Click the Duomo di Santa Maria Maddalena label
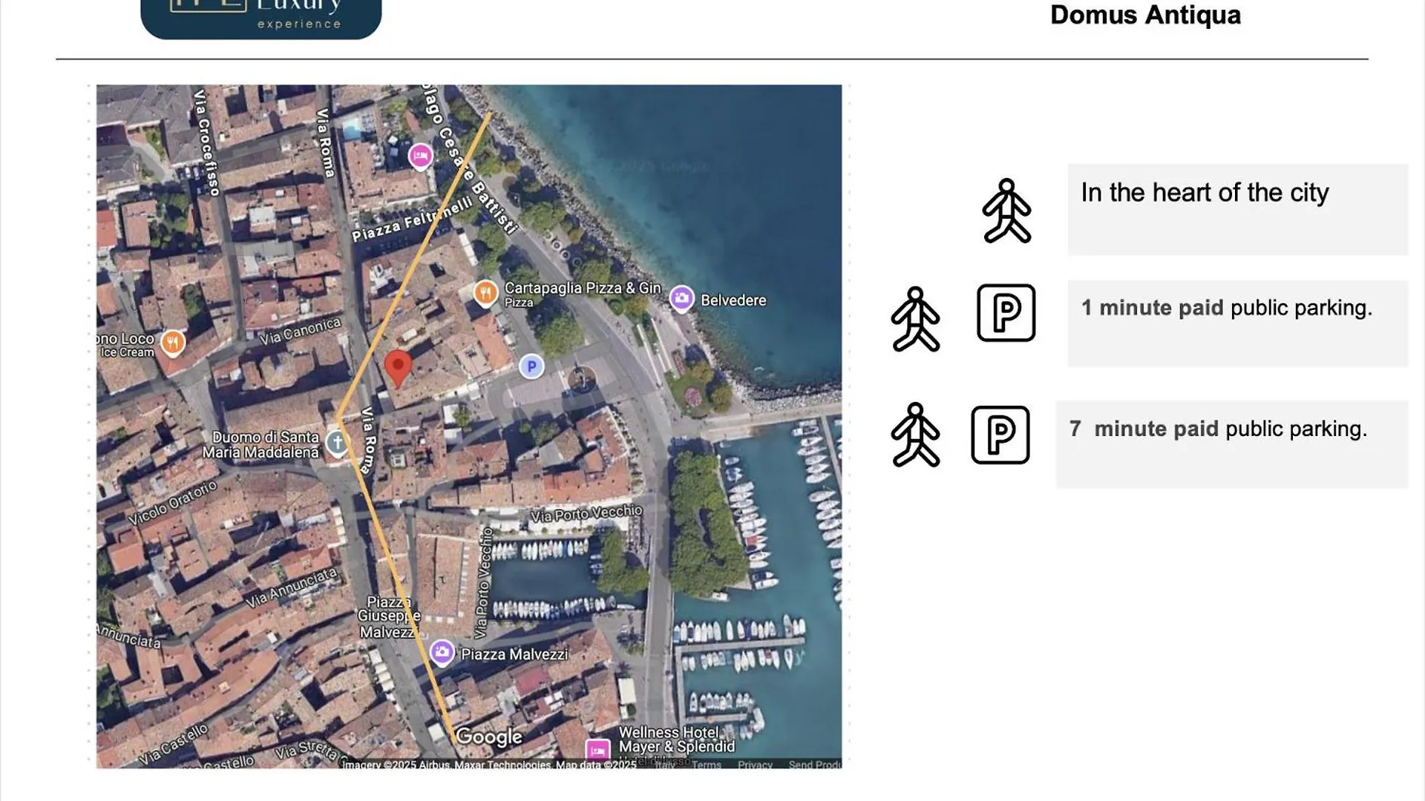This screenshot has height=801, width=1425. (261, 445)
